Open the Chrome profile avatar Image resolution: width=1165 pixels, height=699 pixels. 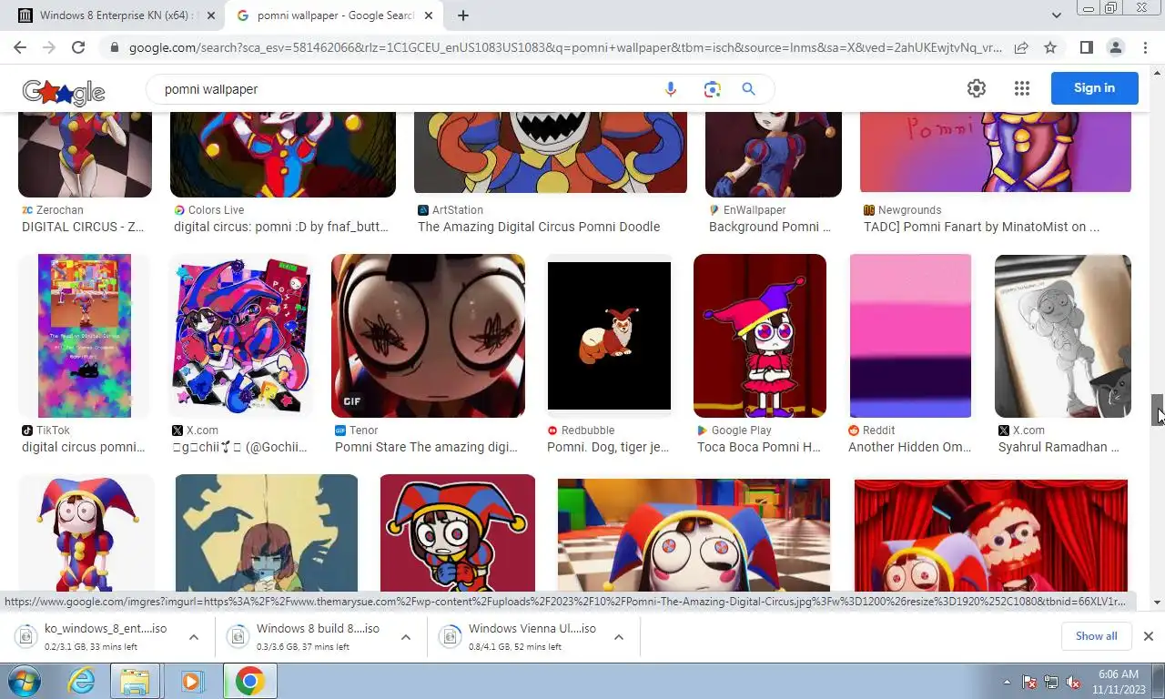click(x=1115, y=47)
